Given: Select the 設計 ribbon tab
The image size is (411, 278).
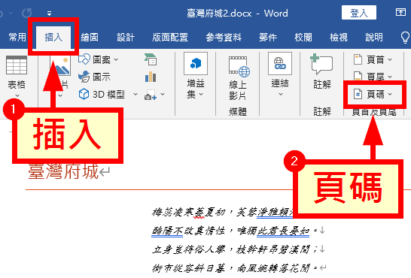Looking at the screenshot, I should [x=126, y=38].
